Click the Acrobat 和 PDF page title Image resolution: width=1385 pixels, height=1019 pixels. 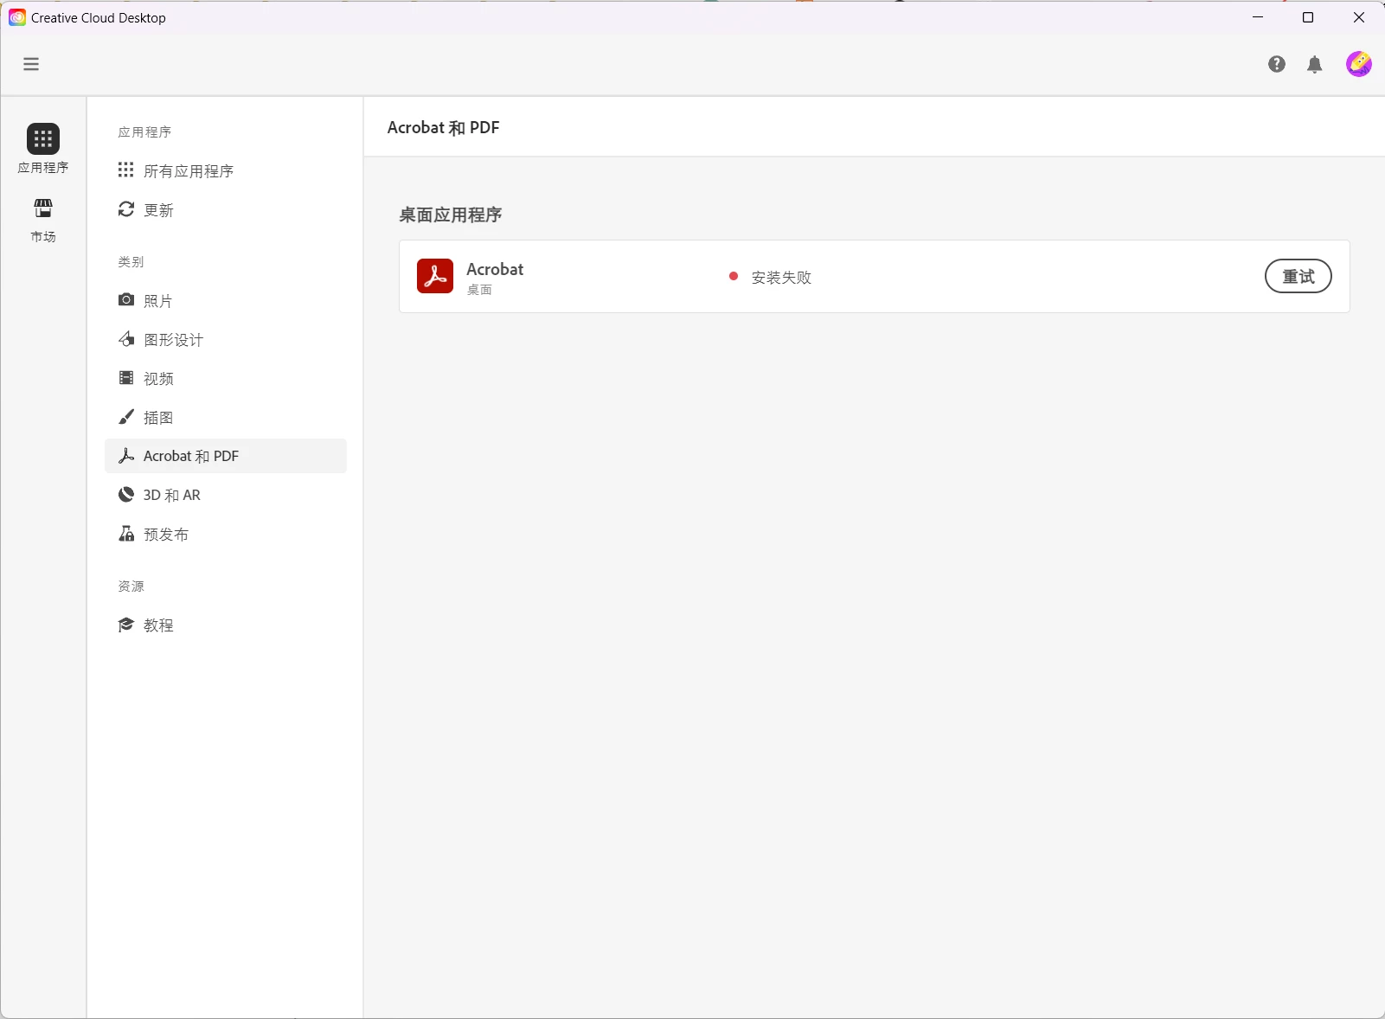point(443,127)
